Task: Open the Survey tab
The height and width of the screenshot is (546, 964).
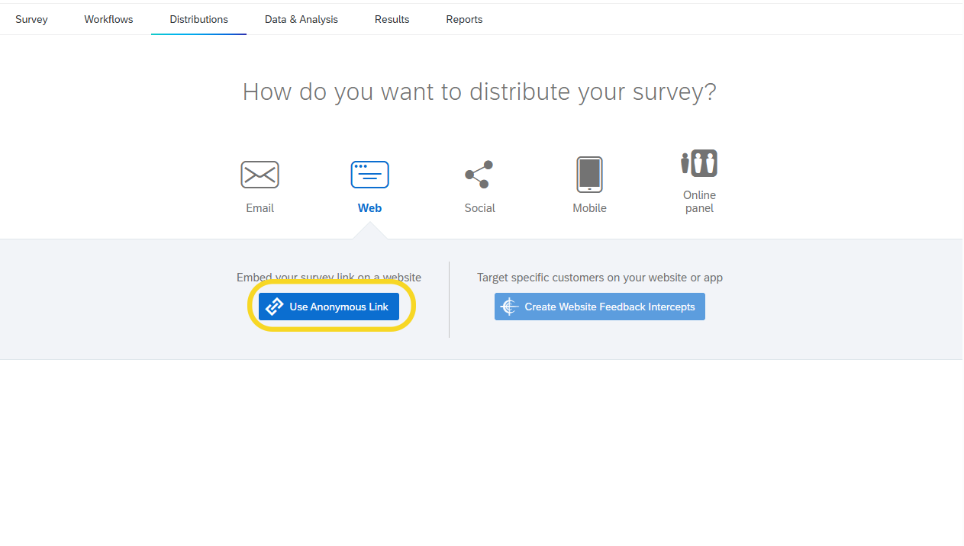Action: coord(31,19)
